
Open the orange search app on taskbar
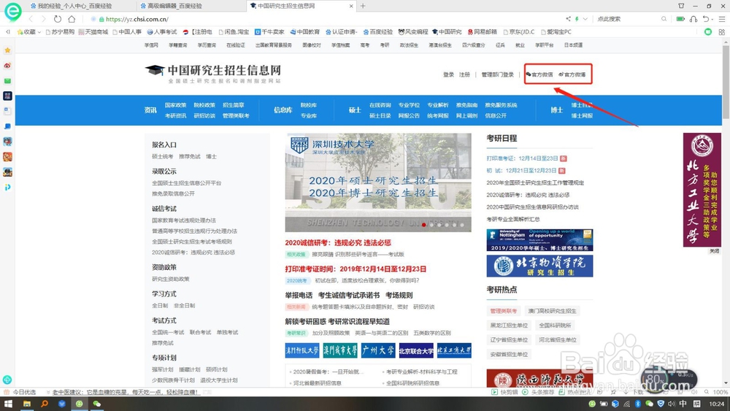coord(45,404)
